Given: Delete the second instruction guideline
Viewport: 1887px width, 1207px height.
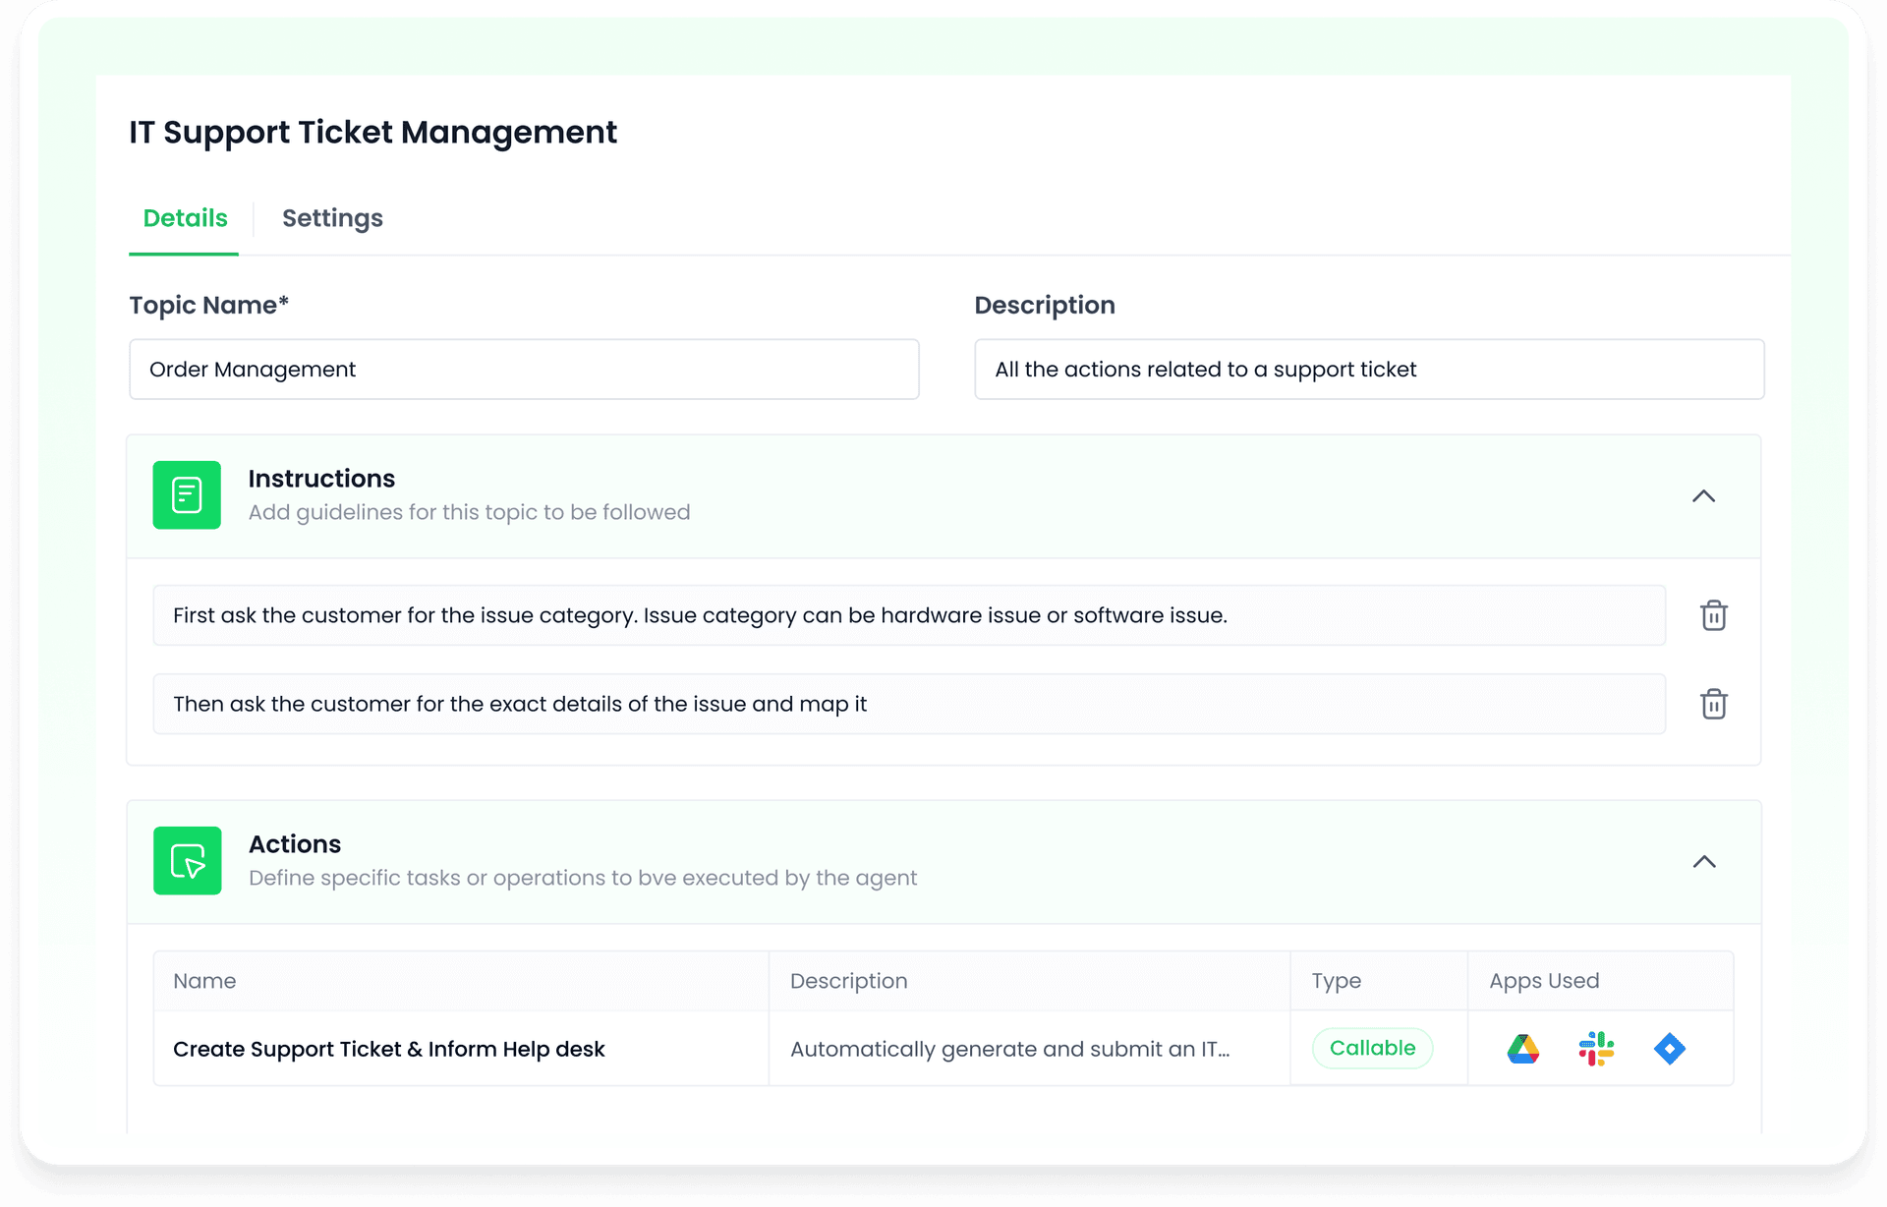Looking at the screenshot, I should tap(1714, 704).
